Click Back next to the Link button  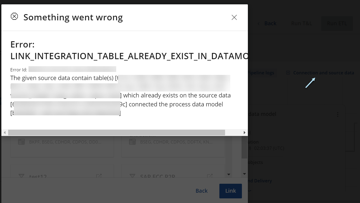pos(201,191)
